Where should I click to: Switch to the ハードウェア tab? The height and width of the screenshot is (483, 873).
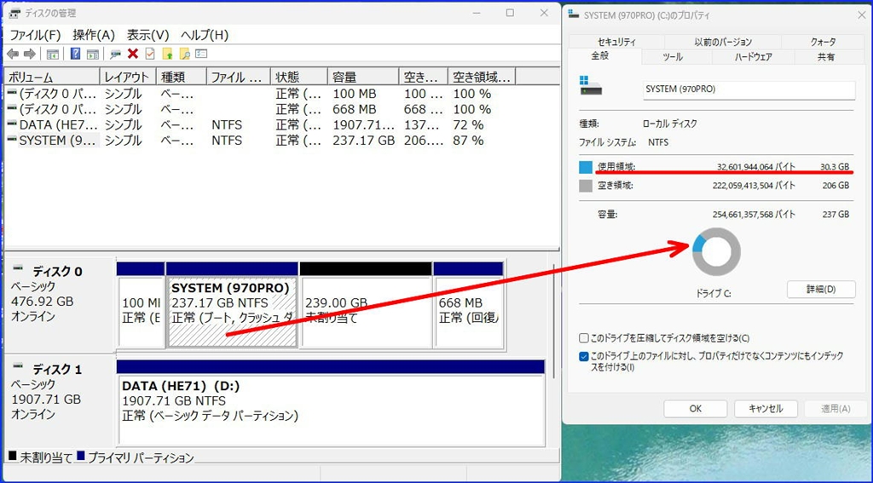pyautogui.click(x=754, y=57)
